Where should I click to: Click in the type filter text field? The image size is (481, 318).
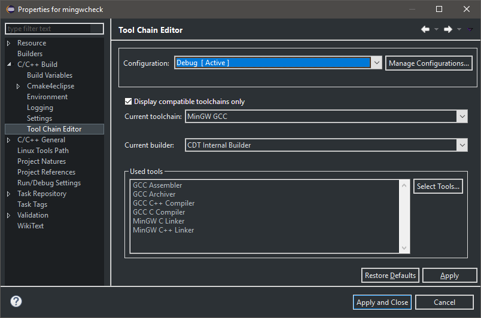[48, 29]
